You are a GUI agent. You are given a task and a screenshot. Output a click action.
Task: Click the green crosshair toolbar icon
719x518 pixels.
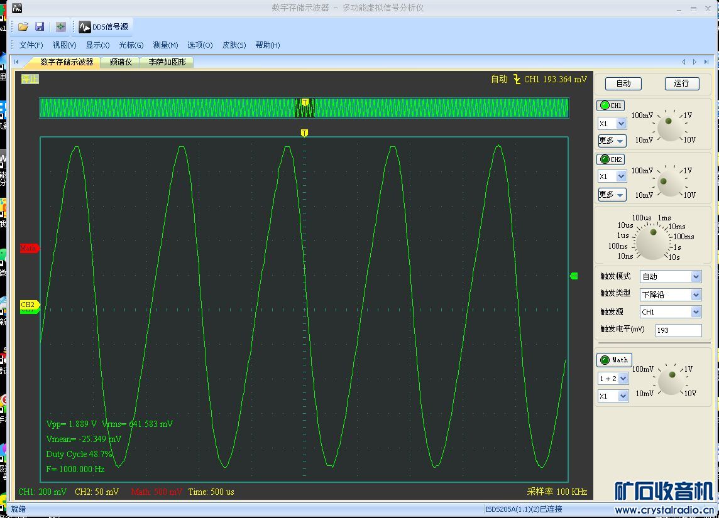60,26
